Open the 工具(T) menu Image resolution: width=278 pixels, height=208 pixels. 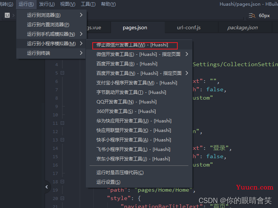point(88,4)
